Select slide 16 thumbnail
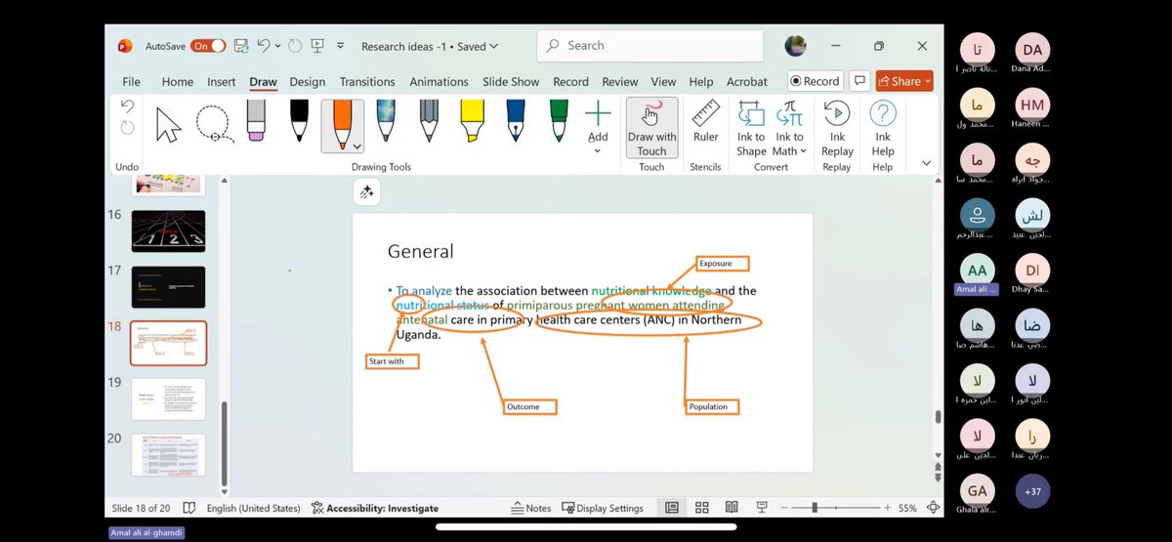The height and width of the screenshot is (542, 1172). 168,230
